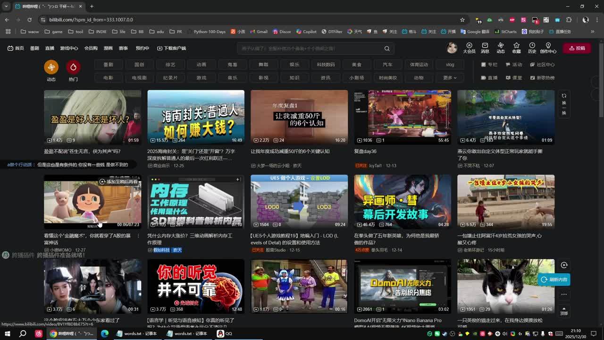The image size is (604, 340).
Task: Open 消息 messages icon in header
Action: (485, 48)
